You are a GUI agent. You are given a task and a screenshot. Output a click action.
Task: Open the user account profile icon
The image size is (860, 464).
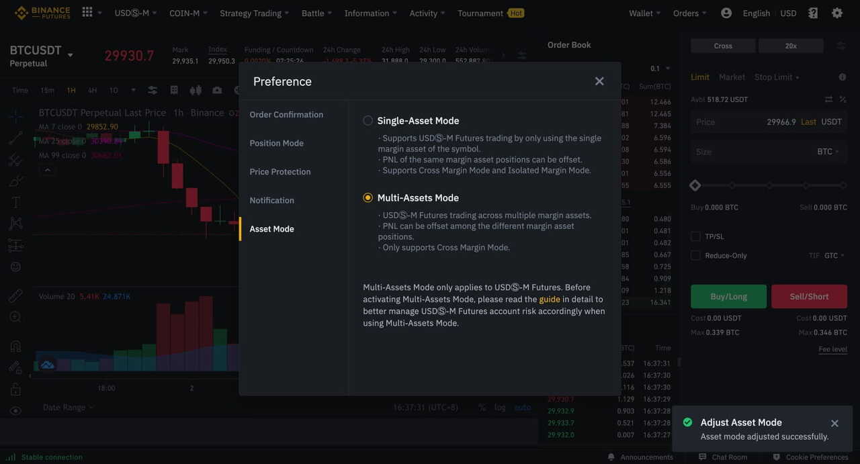coord(726,13)
